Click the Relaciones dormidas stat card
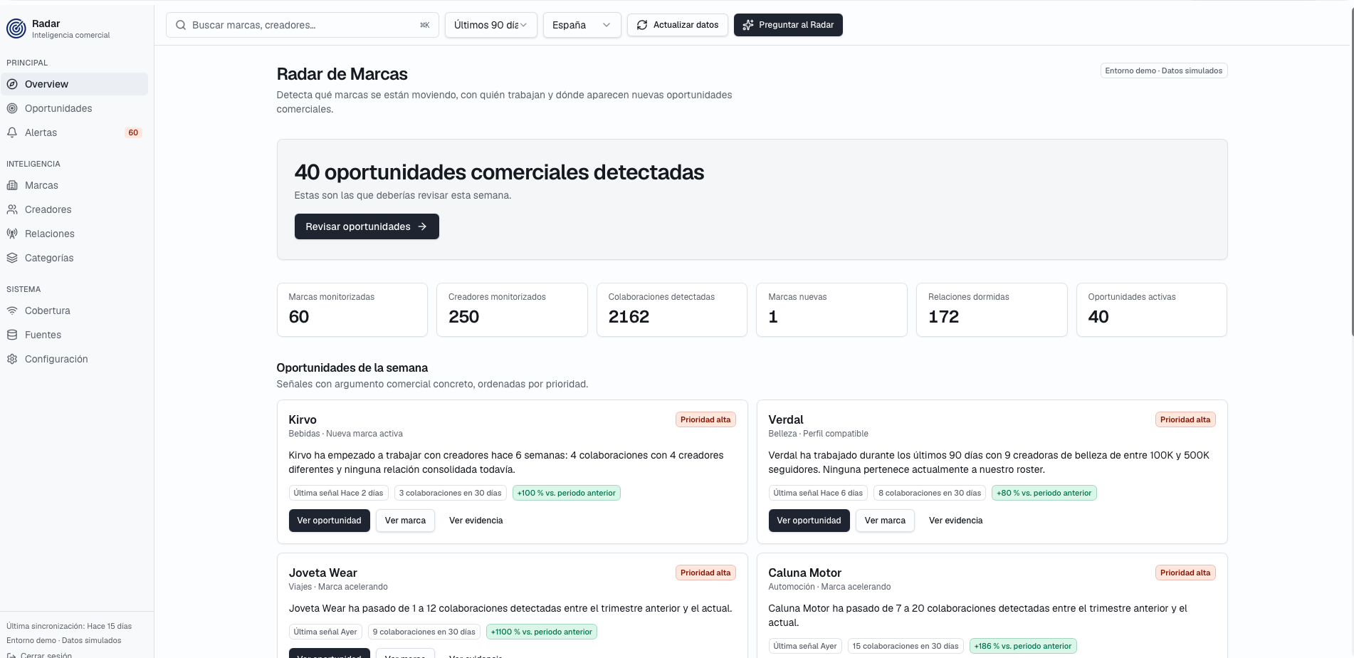 (992, 310)
